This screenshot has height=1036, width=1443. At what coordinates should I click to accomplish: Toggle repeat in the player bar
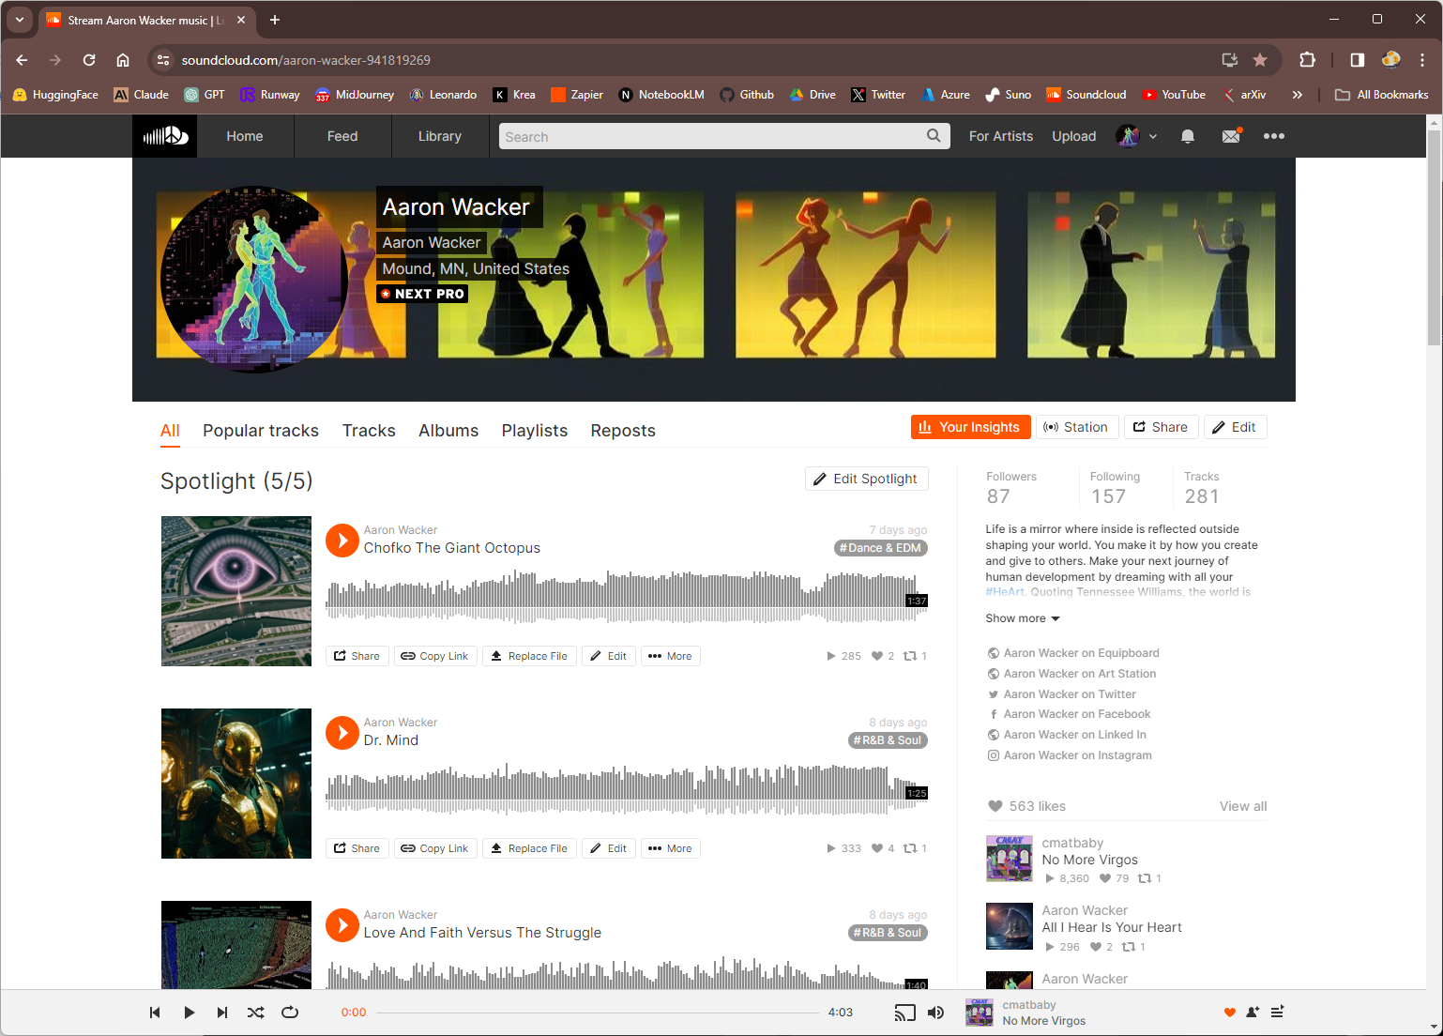coord(290,1013)
